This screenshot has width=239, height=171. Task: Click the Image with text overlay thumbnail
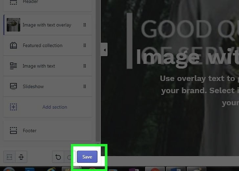click(x=13, y=25)
